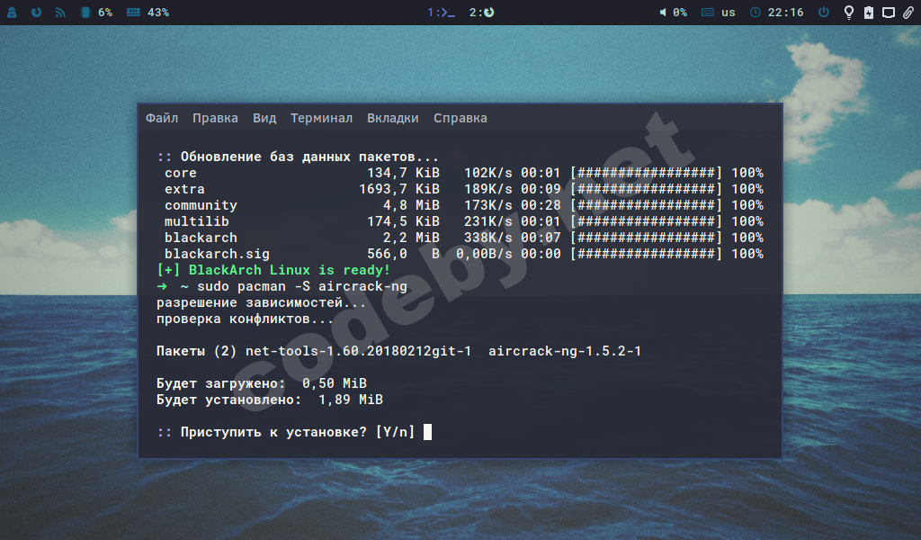
Task: Open the Правка menu
Action: pos(215,118)
